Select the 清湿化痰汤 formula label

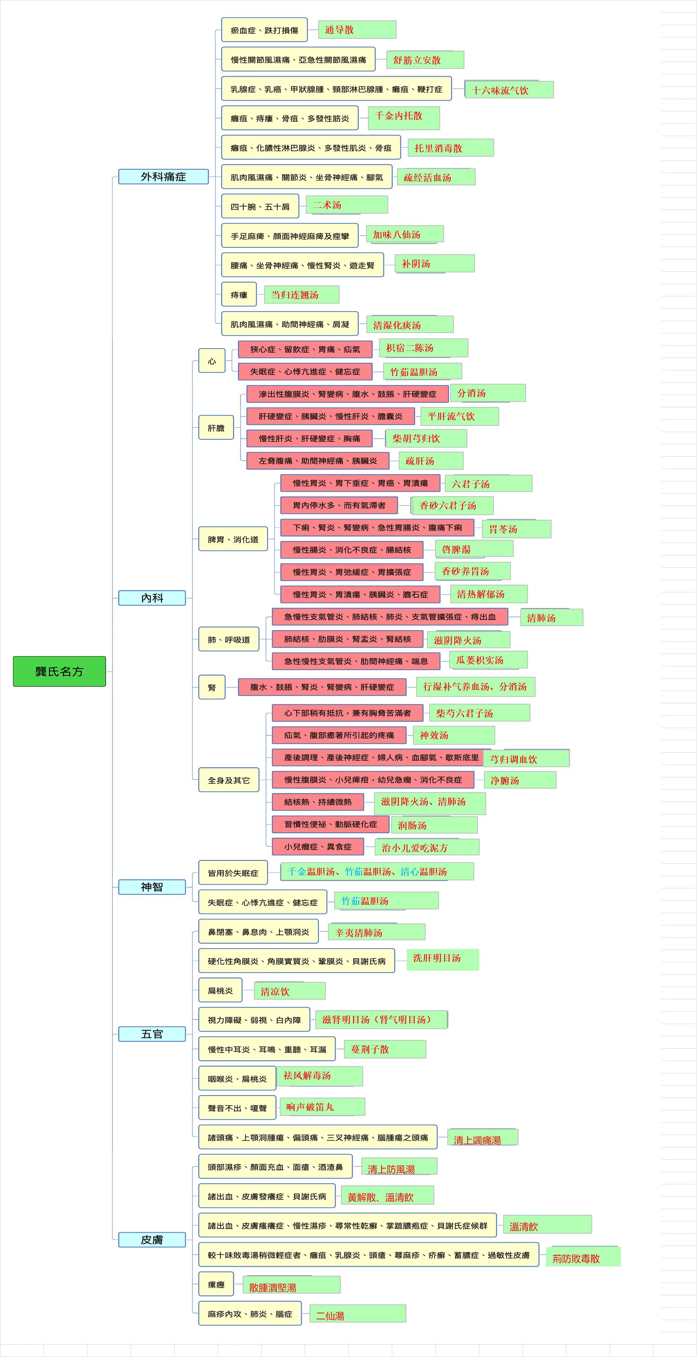[410, 325]
